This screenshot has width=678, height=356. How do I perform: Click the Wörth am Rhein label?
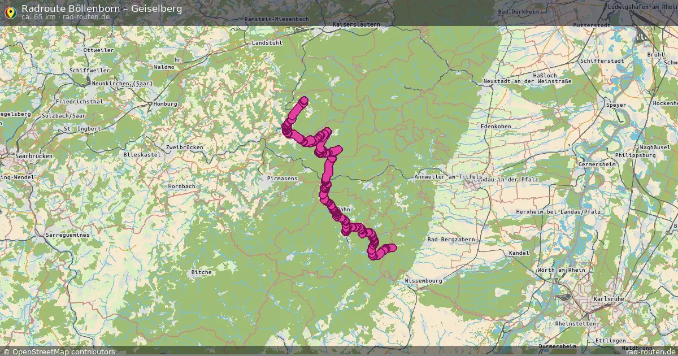562,270
